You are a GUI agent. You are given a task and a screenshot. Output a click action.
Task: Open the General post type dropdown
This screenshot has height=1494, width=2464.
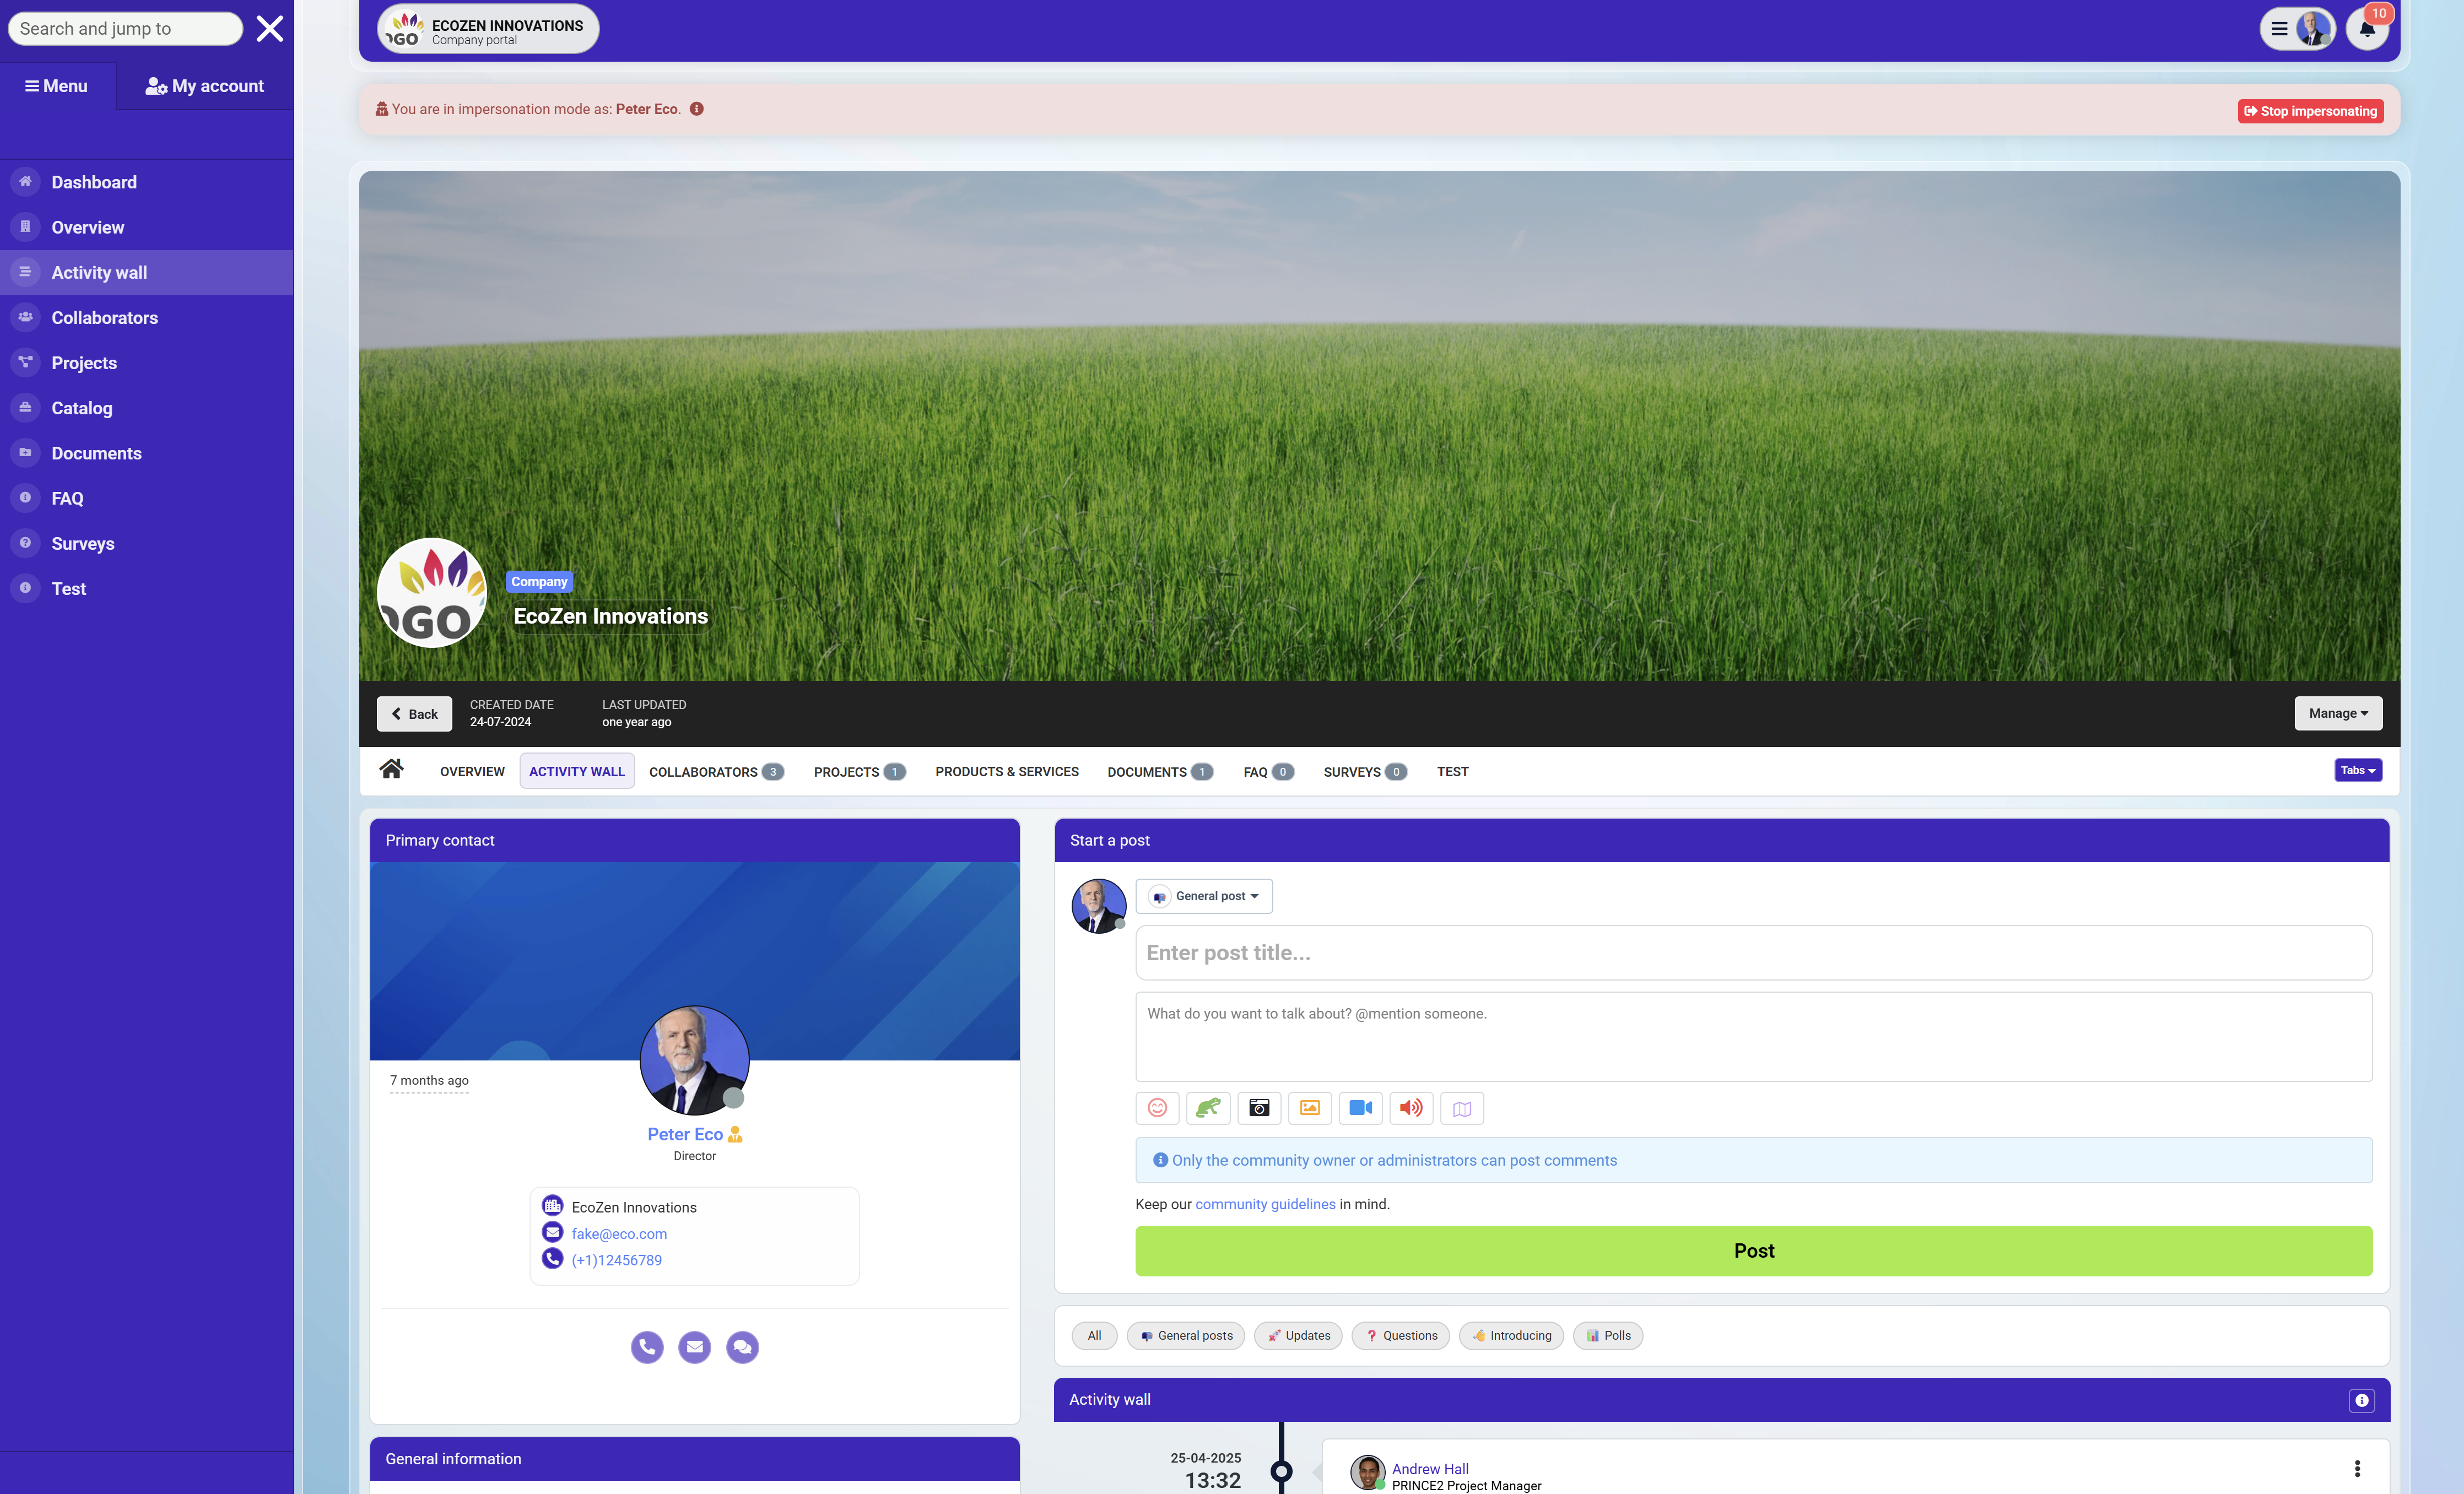pos(1204,896)
